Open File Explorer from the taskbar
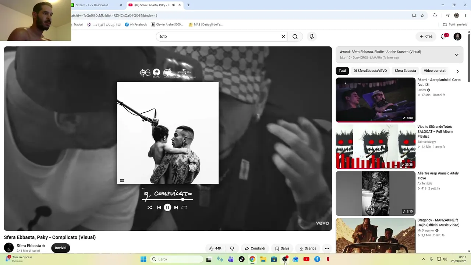The image size is (471, 265). [x=263, y=259]
